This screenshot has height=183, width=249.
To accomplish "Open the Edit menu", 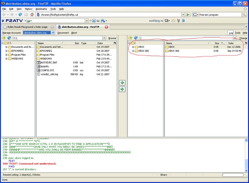I will pyautogui.click(x=11, y=9).
